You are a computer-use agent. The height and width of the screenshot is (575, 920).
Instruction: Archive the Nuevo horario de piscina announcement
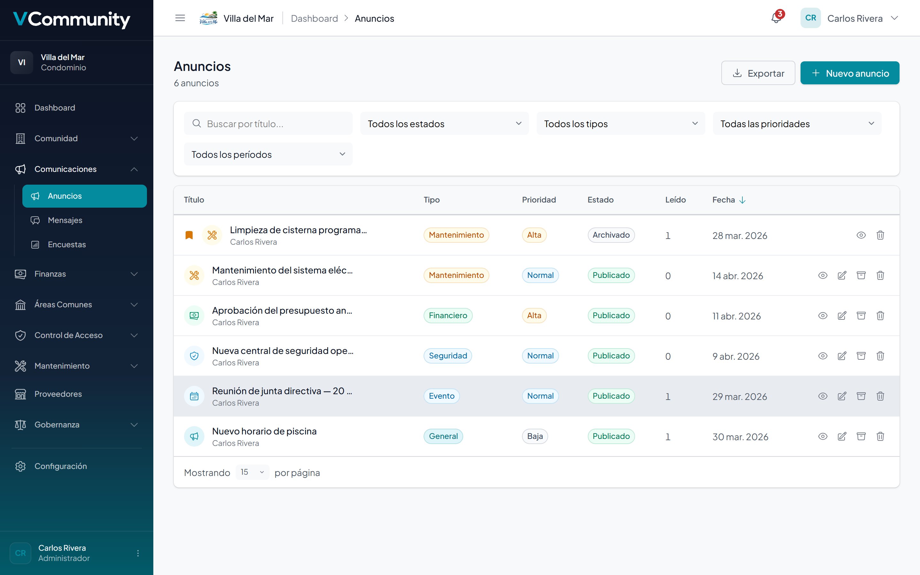point(861,437)
